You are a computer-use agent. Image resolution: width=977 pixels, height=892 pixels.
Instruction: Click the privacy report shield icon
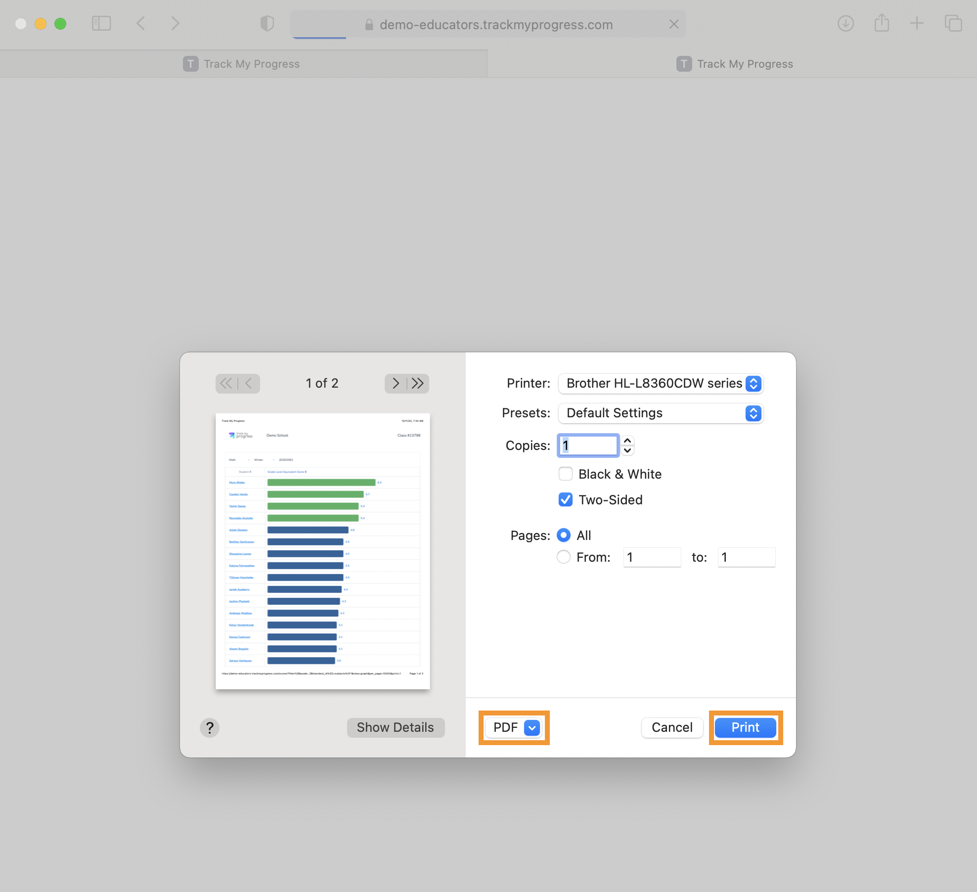coord(267,24)
